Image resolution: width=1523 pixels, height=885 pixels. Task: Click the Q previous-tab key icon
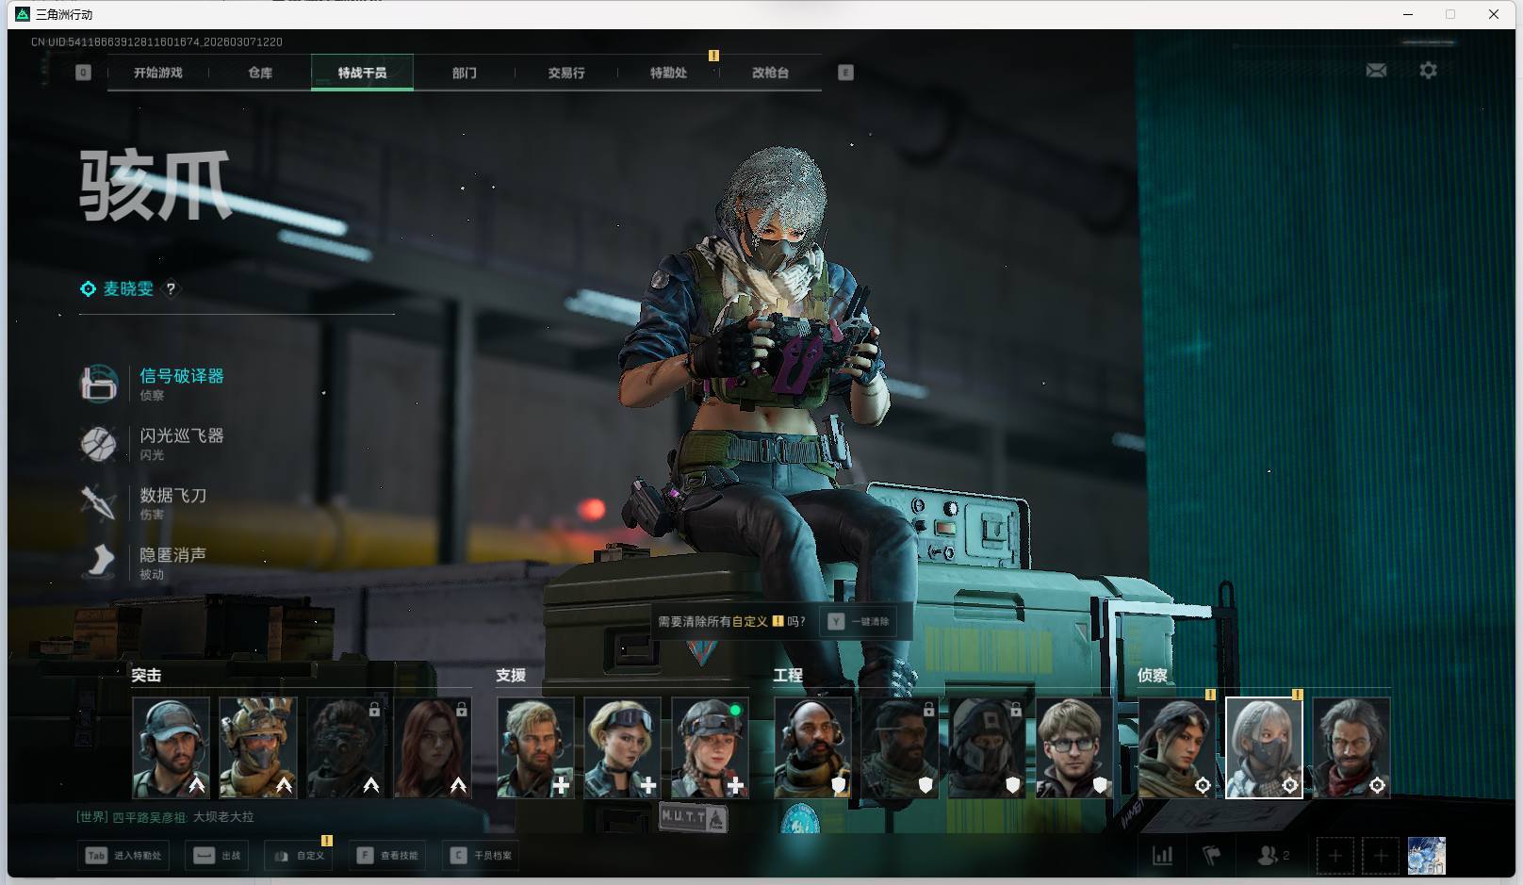(x=83, y=73)
